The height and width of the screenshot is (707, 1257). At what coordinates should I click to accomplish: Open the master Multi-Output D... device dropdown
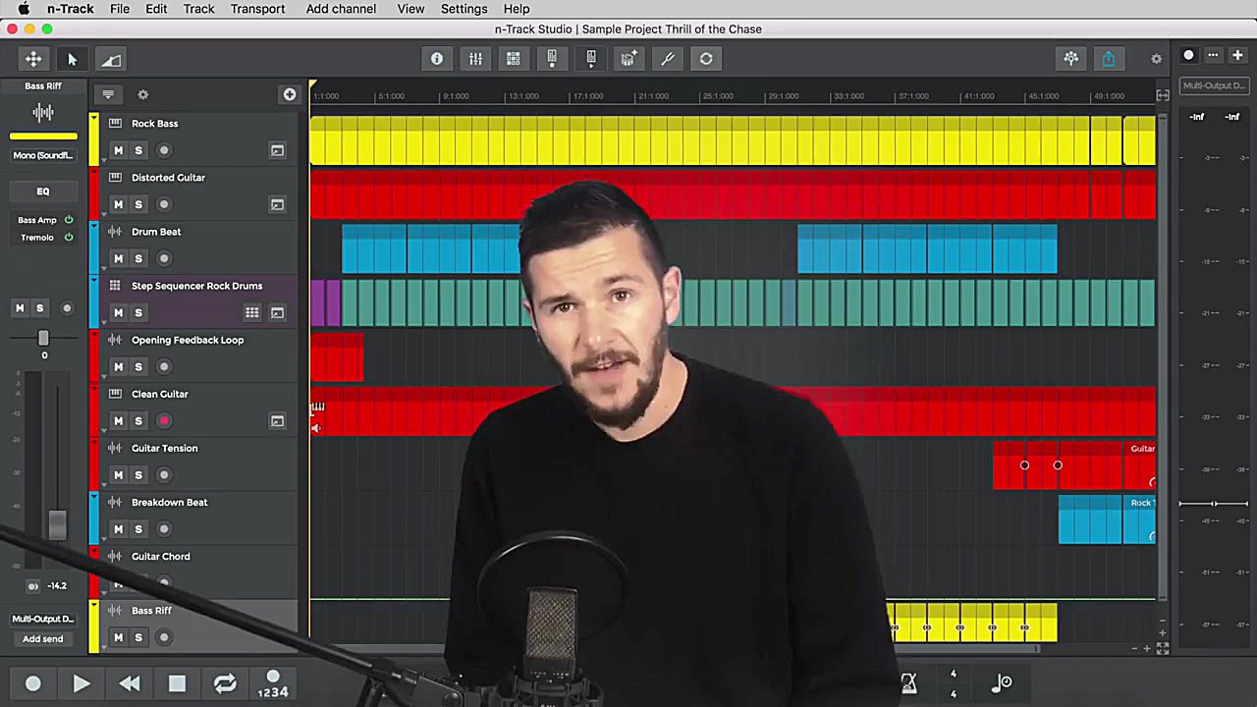pos(1214,85)
